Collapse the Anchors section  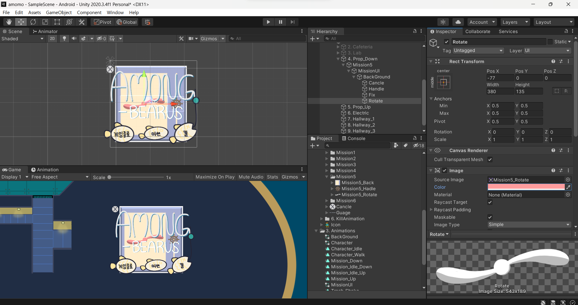point(431,99)
